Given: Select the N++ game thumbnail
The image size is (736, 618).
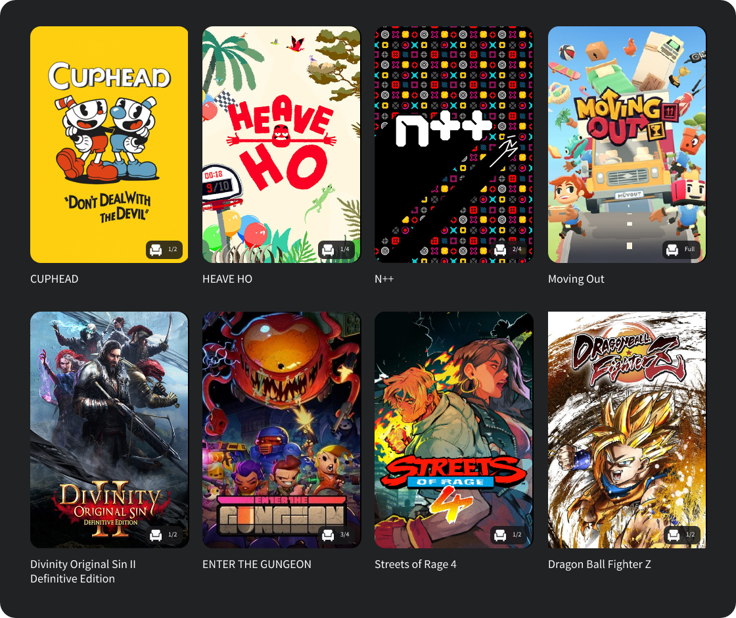Looking at the screenshot, I should point(453,145).
